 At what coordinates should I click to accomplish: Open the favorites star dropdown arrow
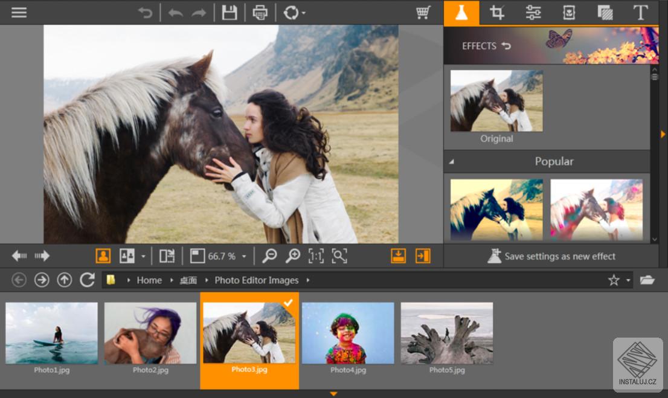tap(628, 280)
